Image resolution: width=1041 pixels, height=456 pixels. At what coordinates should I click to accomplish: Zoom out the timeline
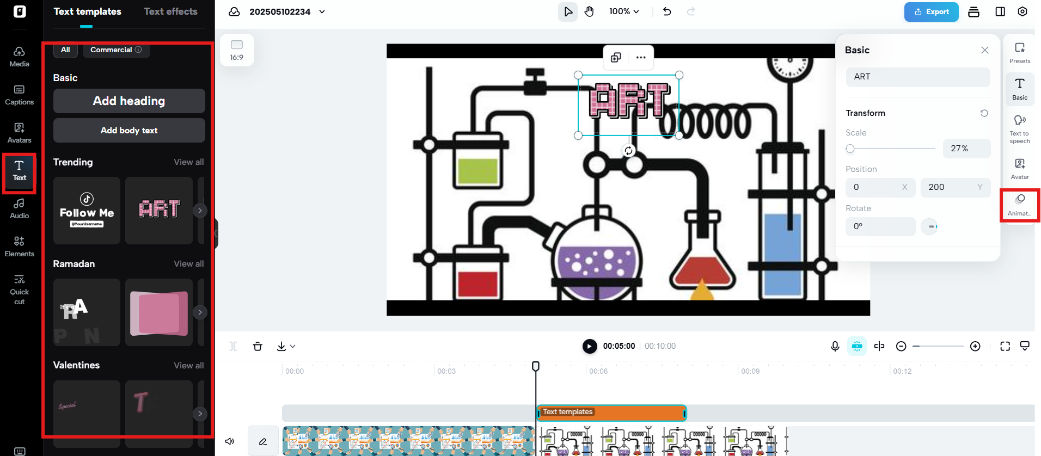(x=901, y=346)
